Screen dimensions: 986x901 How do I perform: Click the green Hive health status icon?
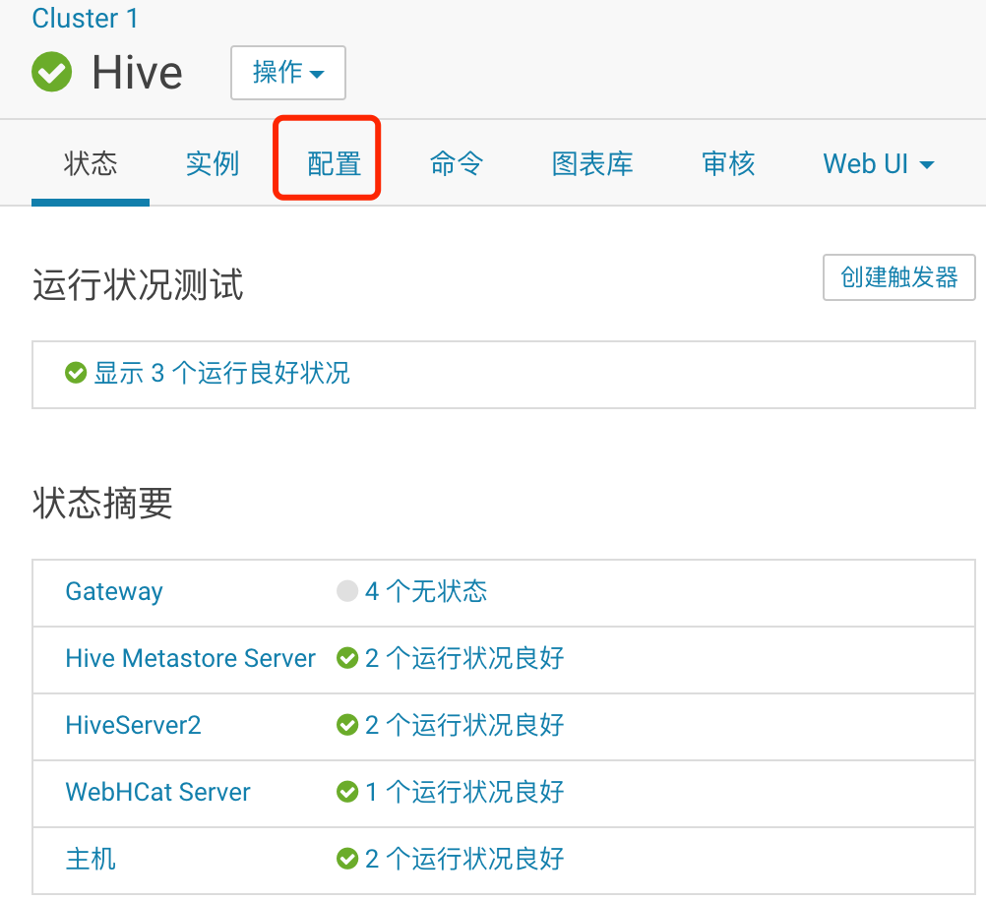coord(51,72)
